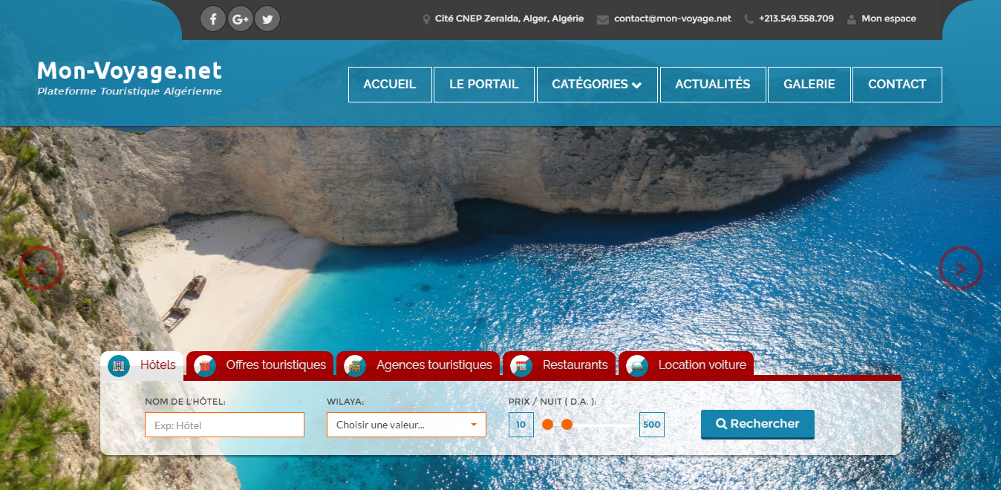Open the Twitter social icon
This screenshot has width=1001, height=490.
[267, 19]
